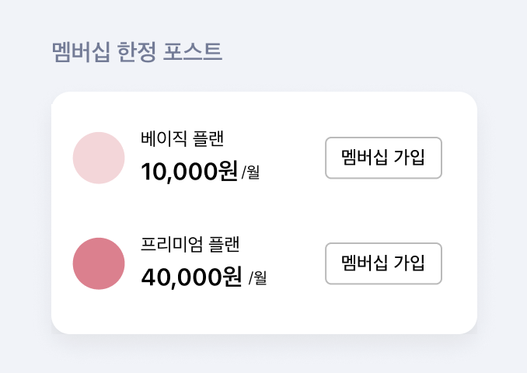Select the 멤버십 한정 포스트 heading

(137, 52)
